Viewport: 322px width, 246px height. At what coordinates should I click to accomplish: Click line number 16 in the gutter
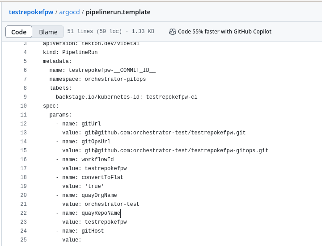pyautogui.click(x=24, y=159)
